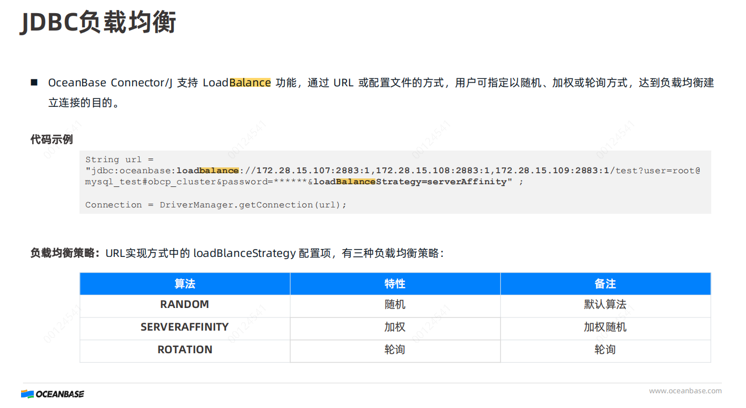Image resolution: width=746 pixels, height=408 pixels.
Task: Select the SERVERAFFINITY algorithm cell
Action: point(185,327)
